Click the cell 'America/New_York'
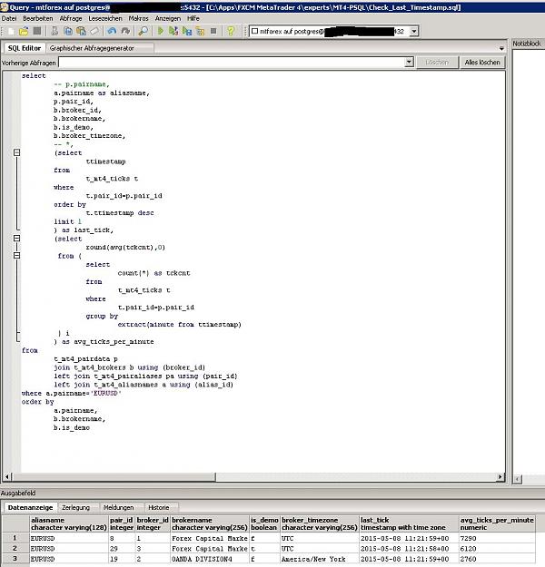Viewport: 545px width, 567px height. coord(320,559)
